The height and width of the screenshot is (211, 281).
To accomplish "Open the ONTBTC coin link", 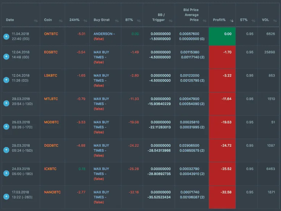I will point(51,34).
